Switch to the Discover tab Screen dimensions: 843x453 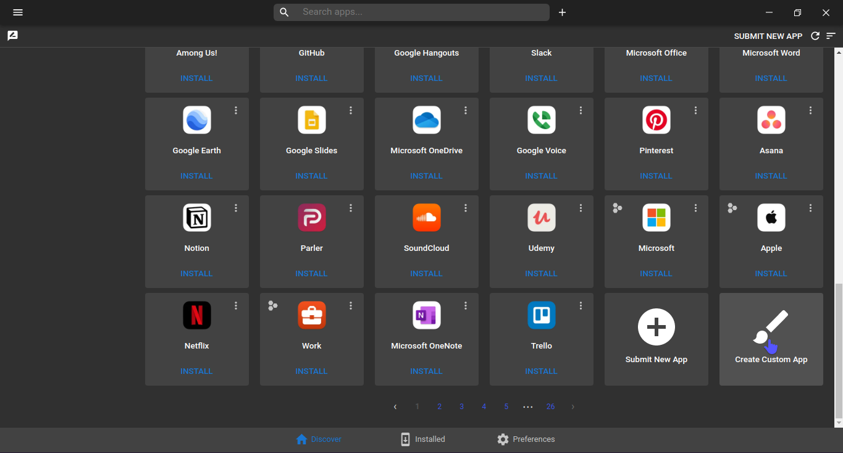click(x=319, y=439)
